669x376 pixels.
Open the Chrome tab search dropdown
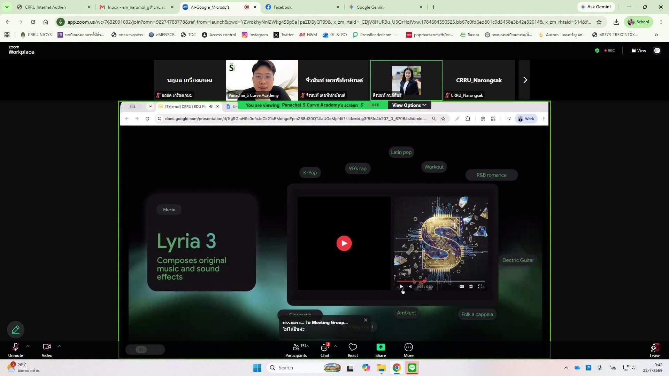7,7
